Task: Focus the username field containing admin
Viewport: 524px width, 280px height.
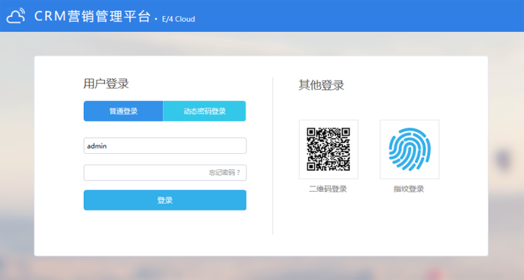Action: [164, 146]
